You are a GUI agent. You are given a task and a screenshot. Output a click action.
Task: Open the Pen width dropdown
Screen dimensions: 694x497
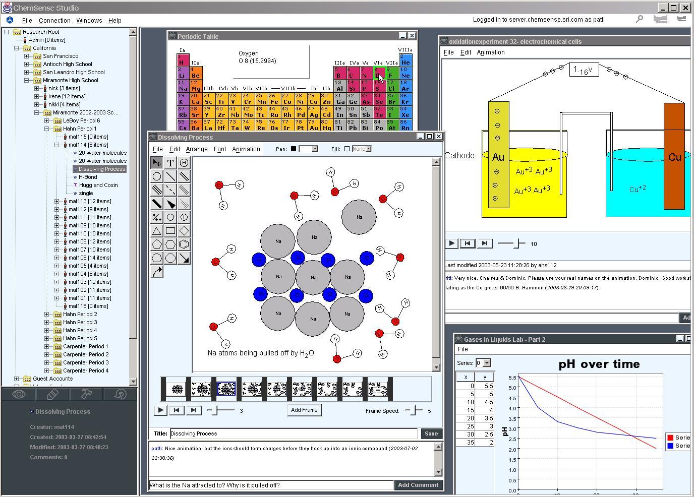[308, 149]
